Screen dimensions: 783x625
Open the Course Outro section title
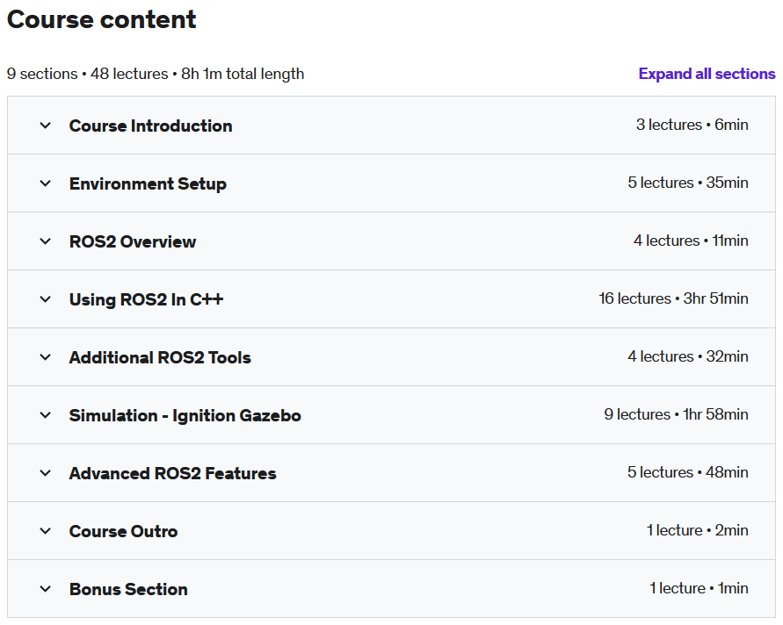pos(123,531)
